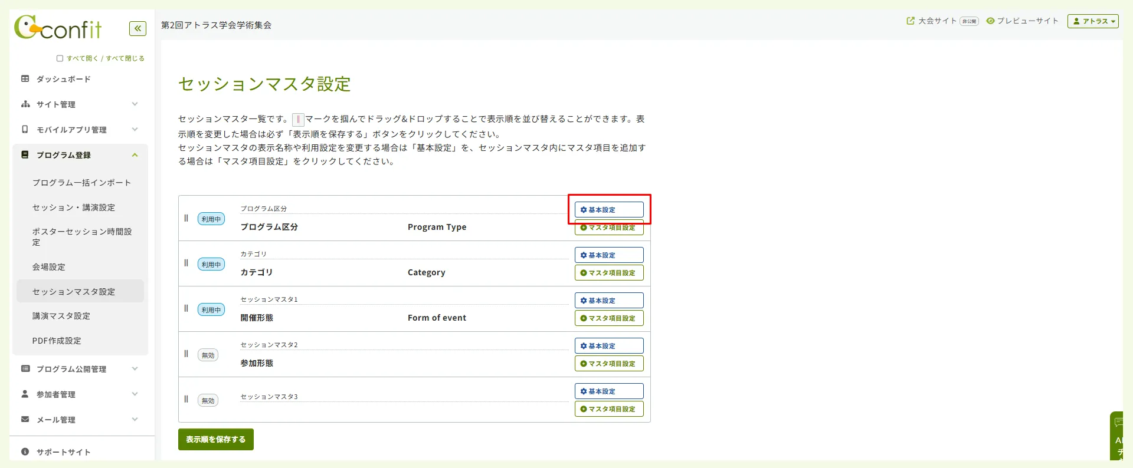Toggle the すべて開く / すべて閉じる checkbox
1133x468 pixels.
[60, 58]
